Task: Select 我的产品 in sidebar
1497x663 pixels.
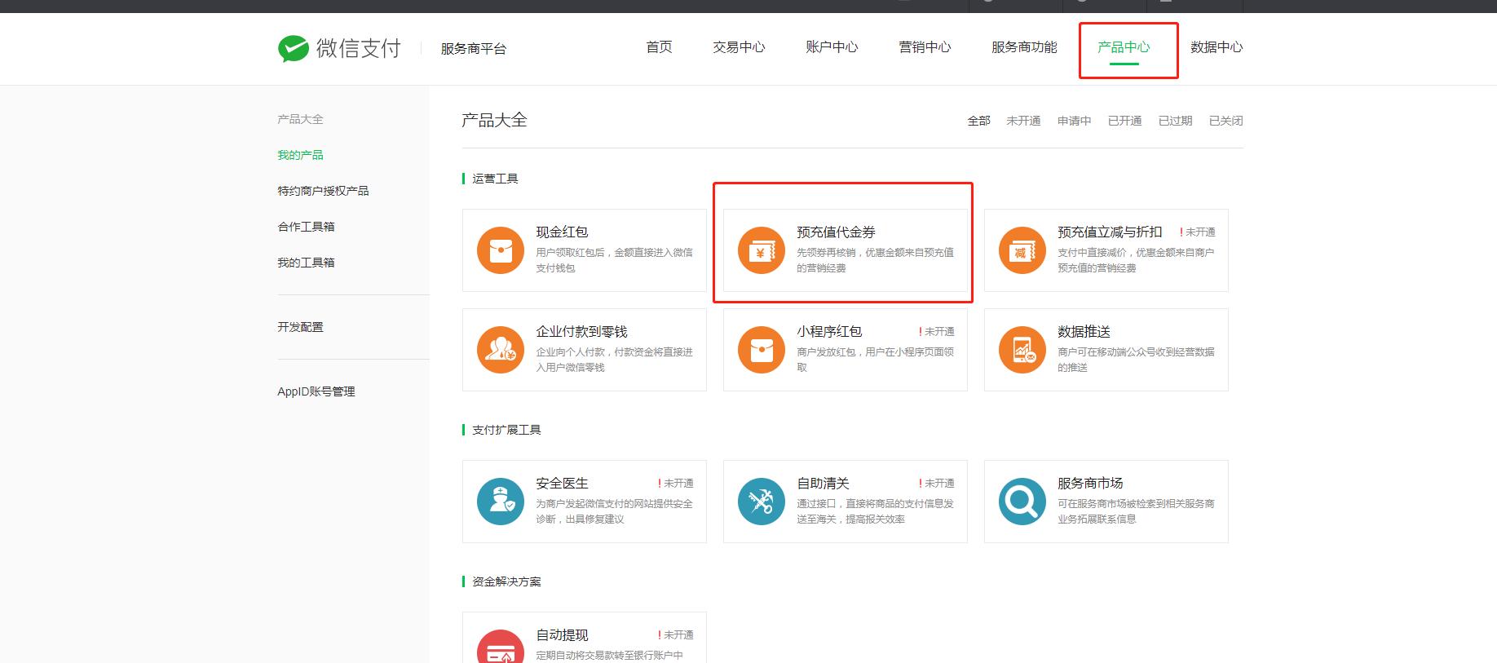Action: click(x=300, y=155)
